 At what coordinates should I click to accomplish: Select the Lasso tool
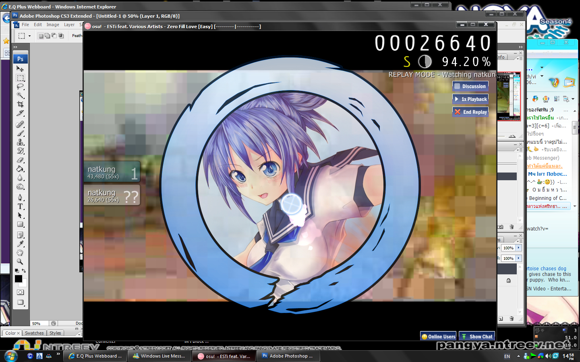pyautogui.click(x=20, y=86)
